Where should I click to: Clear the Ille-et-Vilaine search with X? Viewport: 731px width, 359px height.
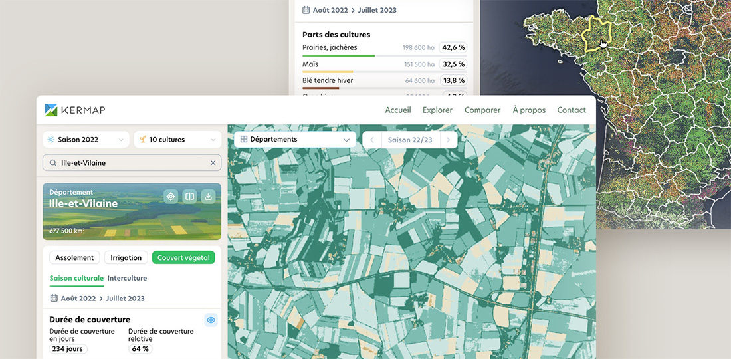[x=213, y=163]
